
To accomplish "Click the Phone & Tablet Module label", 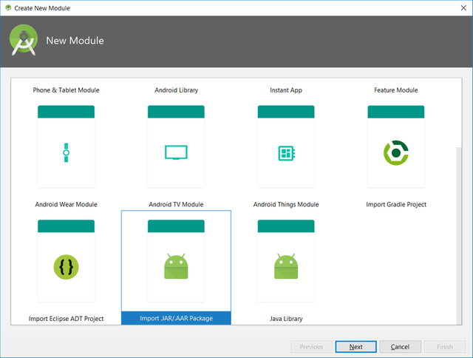I will coord(66,90).
